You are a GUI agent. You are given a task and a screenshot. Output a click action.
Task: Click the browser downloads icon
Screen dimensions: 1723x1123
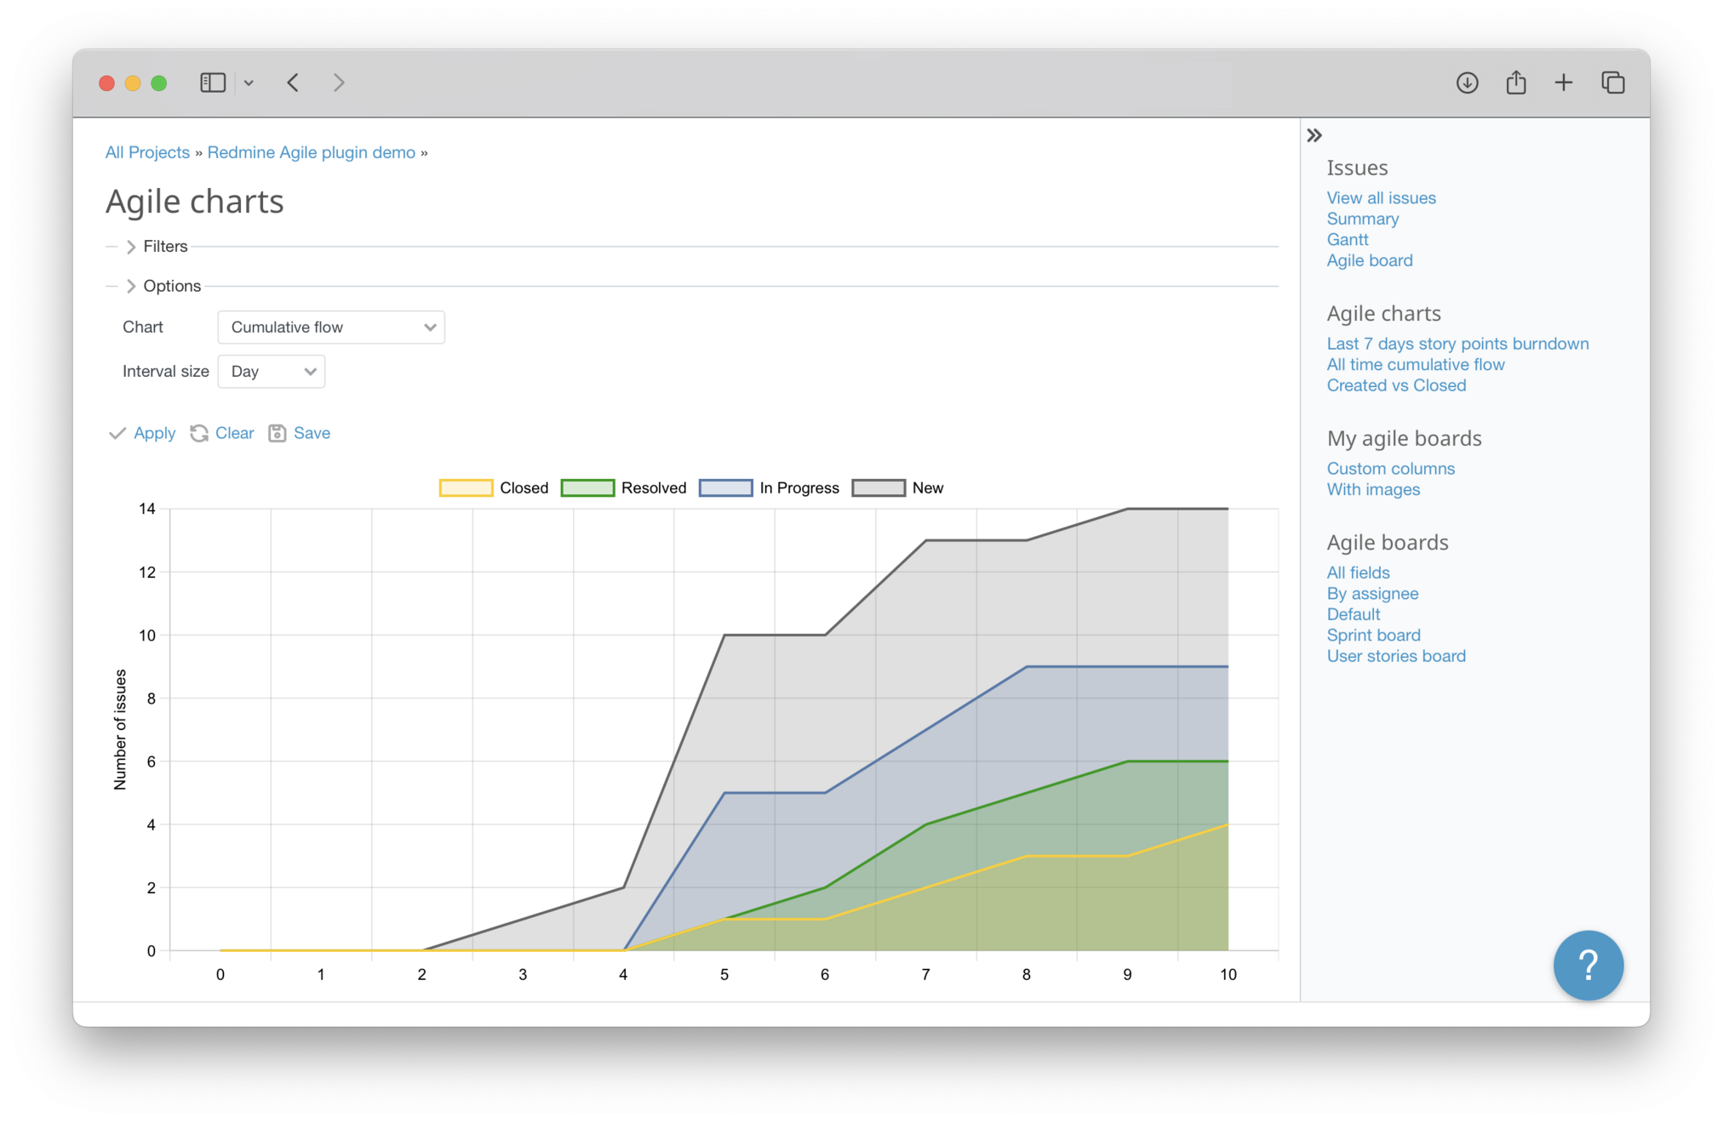coord(1467,83)
